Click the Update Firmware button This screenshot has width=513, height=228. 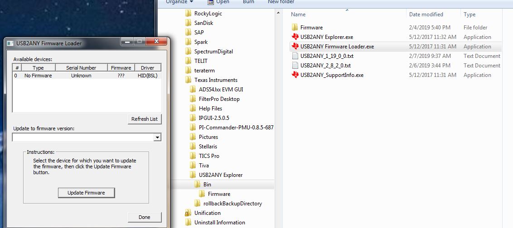pos(87,193)
